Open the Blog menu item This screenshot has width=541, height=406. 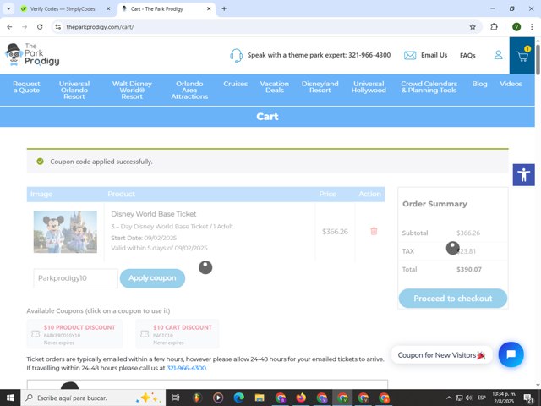click(479, 84)
